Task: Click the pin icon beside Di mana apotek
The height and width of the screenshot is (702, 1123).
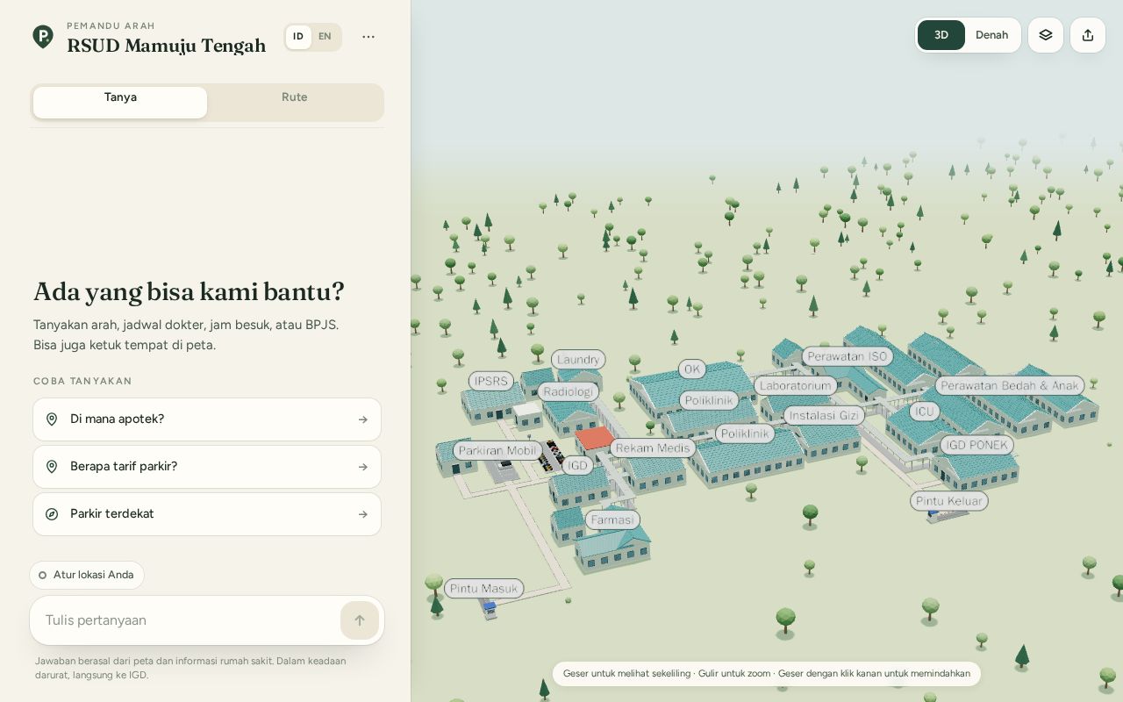Action: (52, 419)
